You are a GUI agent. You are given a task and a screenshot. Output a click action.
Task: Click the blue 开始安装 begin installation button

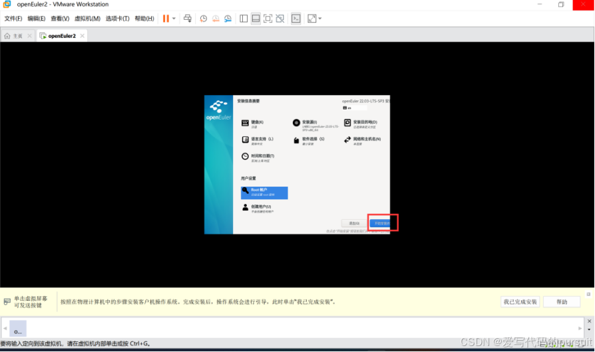coord(380,223)
